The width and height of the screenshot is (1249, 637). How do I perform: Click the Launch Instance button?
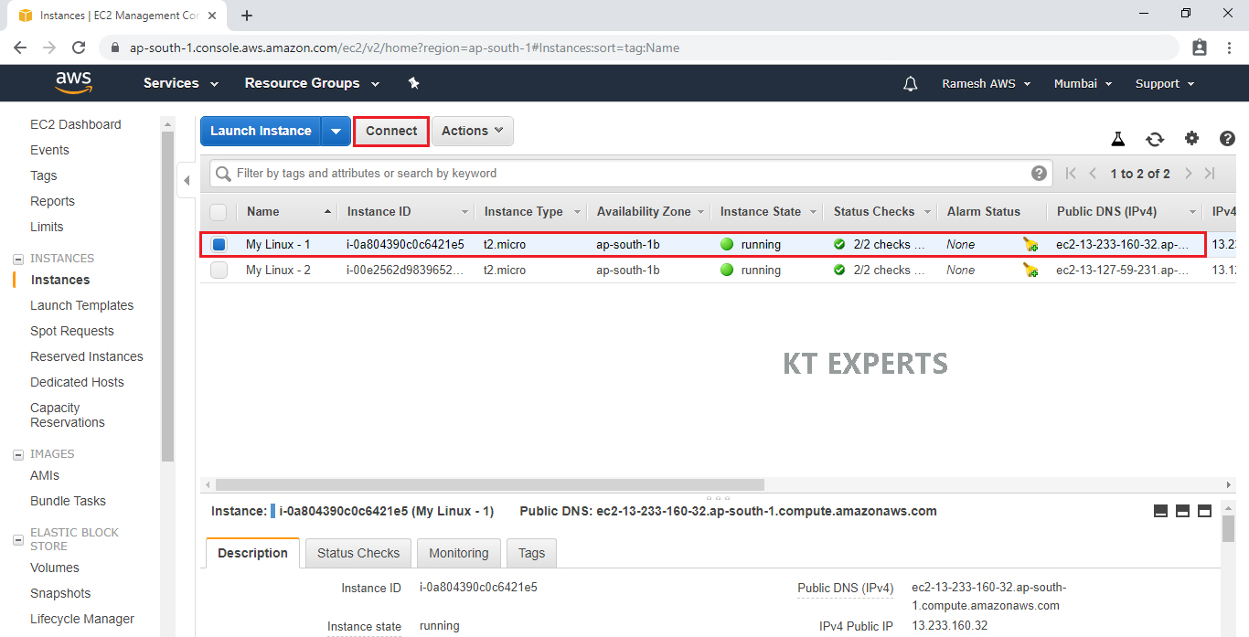261,131
